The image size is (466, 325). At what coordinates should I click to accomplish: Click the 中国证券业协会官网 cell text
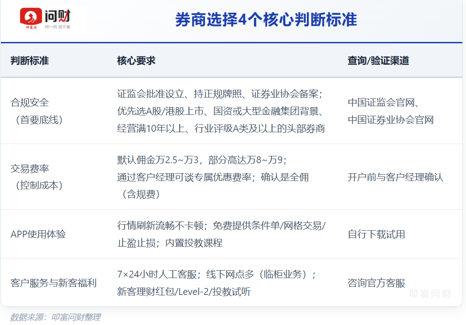tap(391, 120)
